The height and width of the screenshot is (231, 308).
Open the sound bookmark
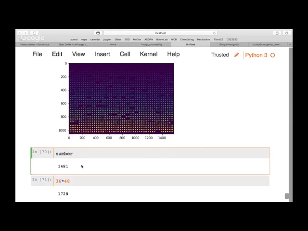[74, 39]
